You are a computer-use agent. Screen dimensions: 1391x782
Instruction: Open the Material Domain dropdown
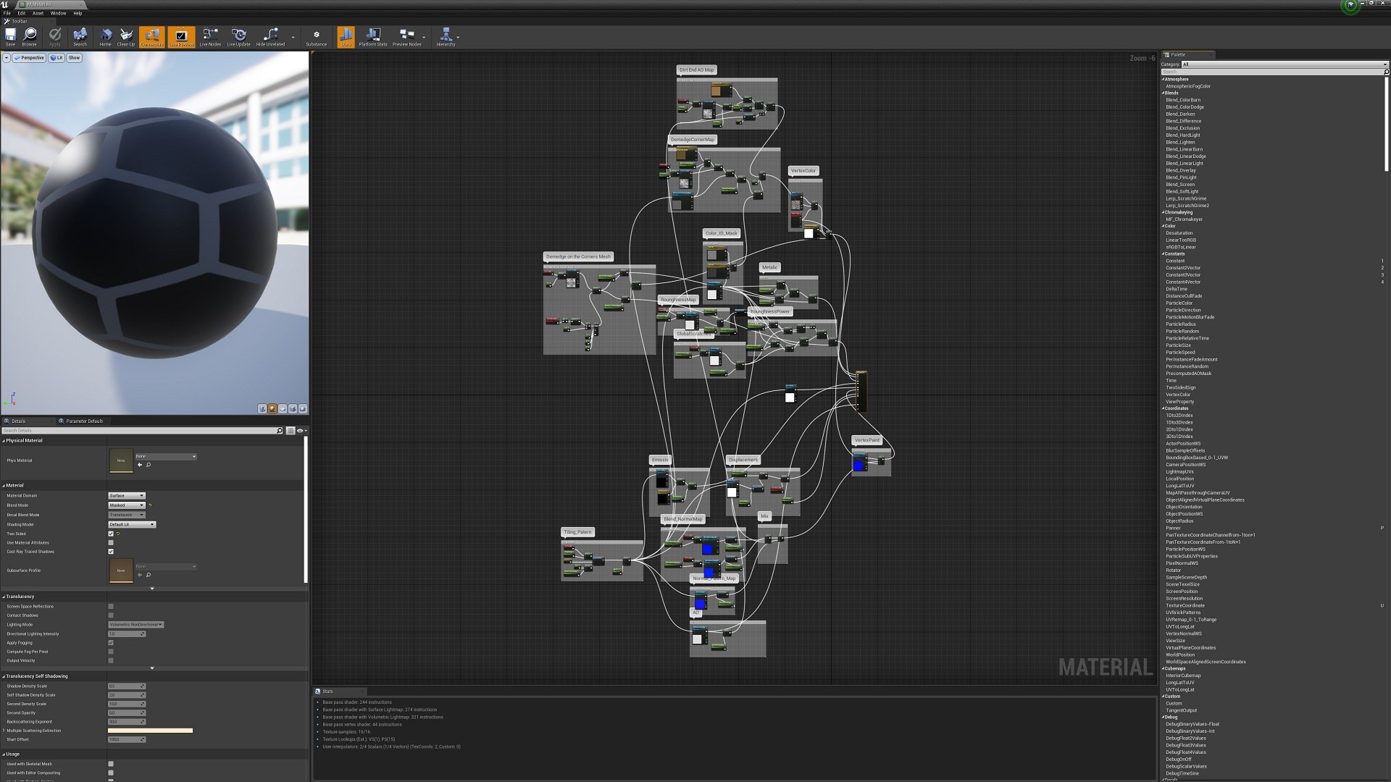click(127, 496)
